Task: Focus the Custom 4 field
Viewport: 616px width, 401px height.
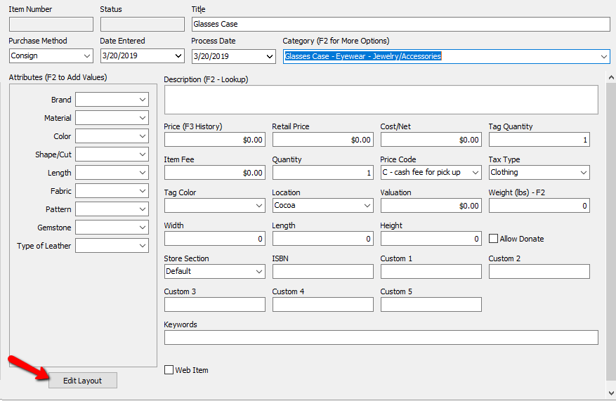Action: (x=323, y=304)
